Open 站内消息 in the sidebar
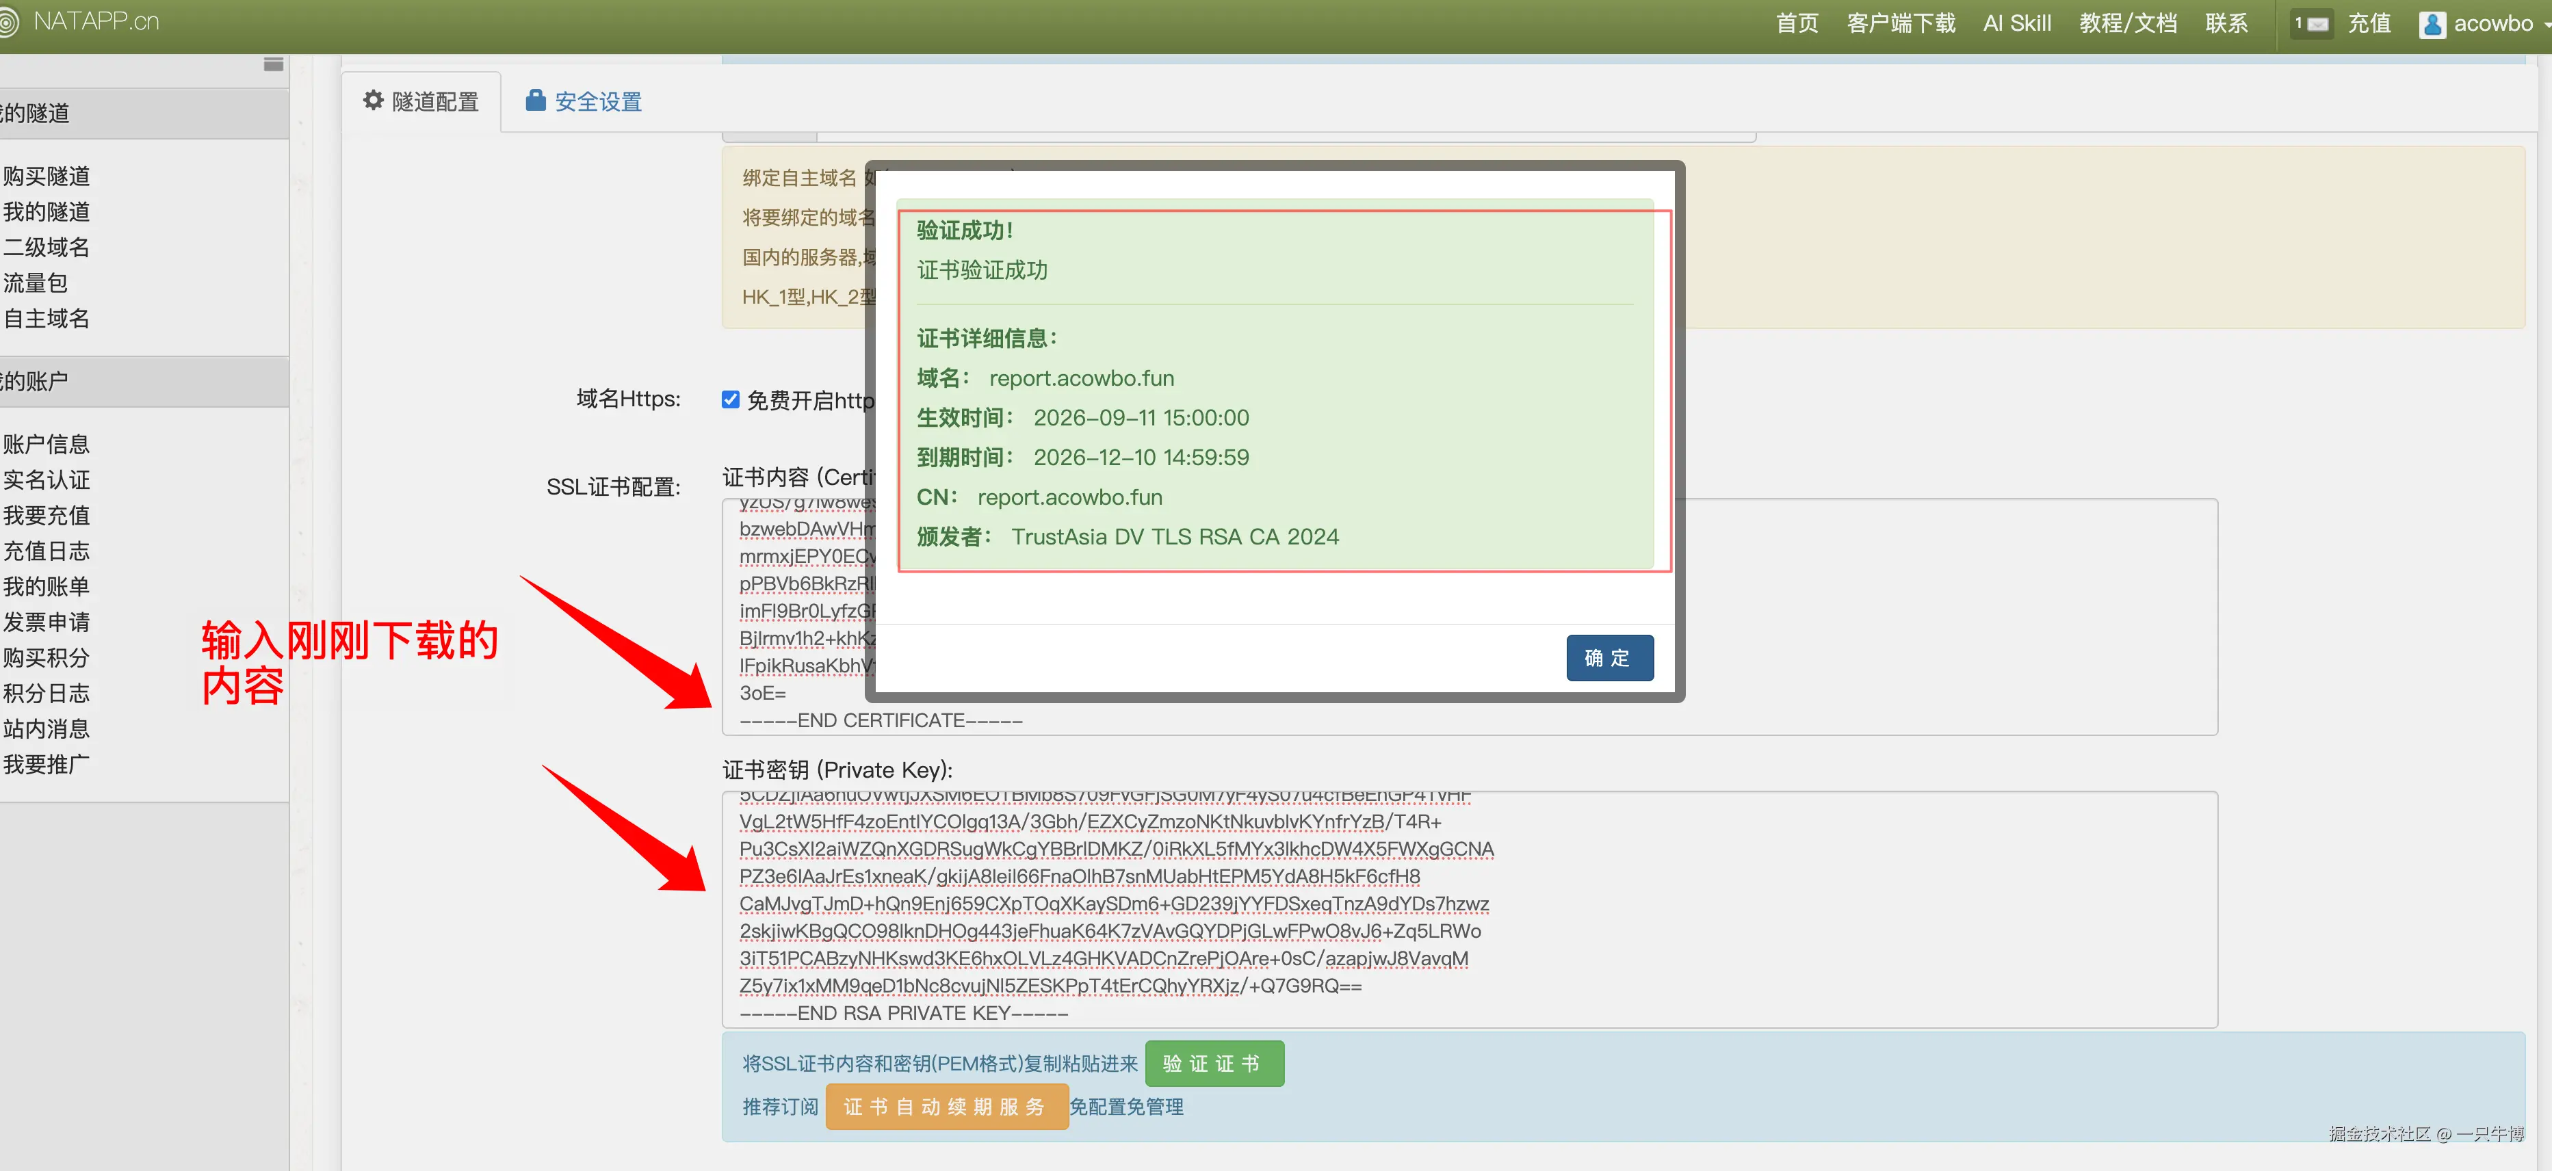This screenshot has width=2552, height=1171. [x=46, y=729]
